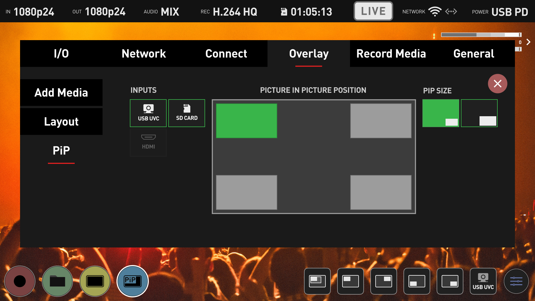Open the I/O tab
This screenshot has height=301, width=535.
click(x=61, y=54)
